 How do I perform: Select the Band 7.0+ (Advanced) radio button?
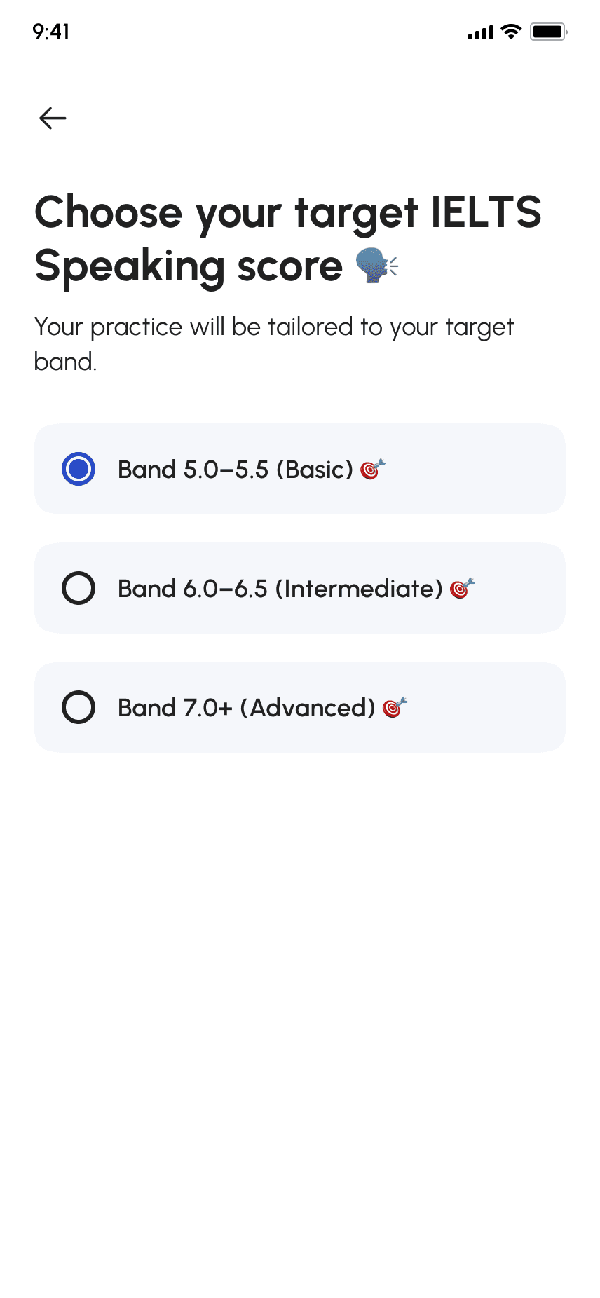tap(78, 707)
